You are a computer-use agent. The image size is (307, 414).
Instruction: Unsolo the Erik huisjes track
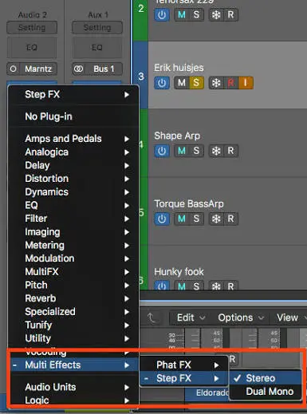[196, 83]
